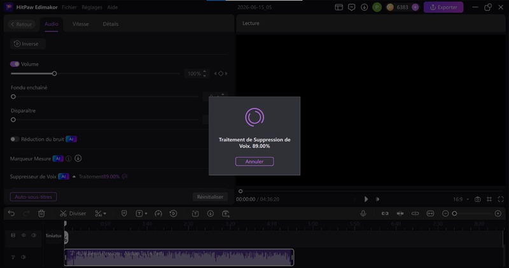Zoom out the timeline with minus icon

click(445, 213)
